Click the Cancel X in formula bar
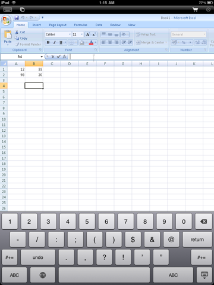Viewport: 214px width, 285px height. (53, 57)
